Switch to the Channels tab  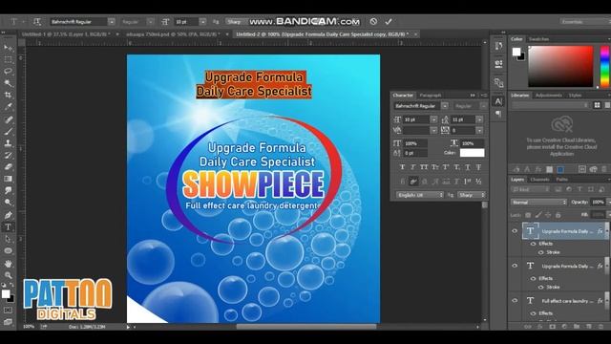(540, 180)
